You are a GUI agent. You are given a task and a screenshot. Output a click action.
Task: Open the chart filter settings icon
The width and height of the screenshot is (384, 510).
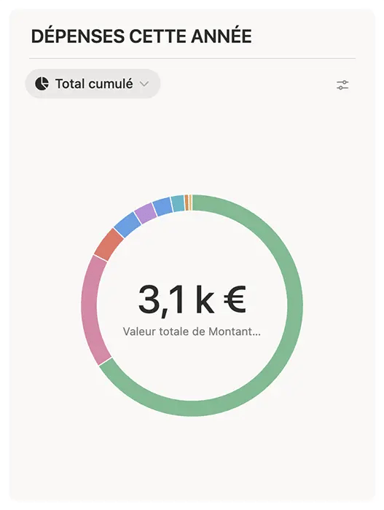[x=342, y=85]
